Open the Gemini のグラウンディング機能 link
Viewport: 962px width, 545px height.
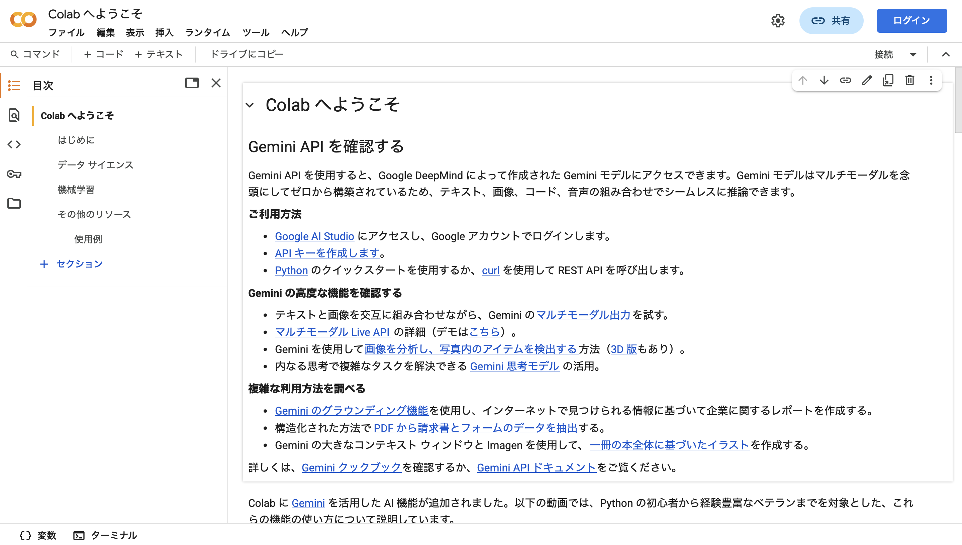[351, 411]
